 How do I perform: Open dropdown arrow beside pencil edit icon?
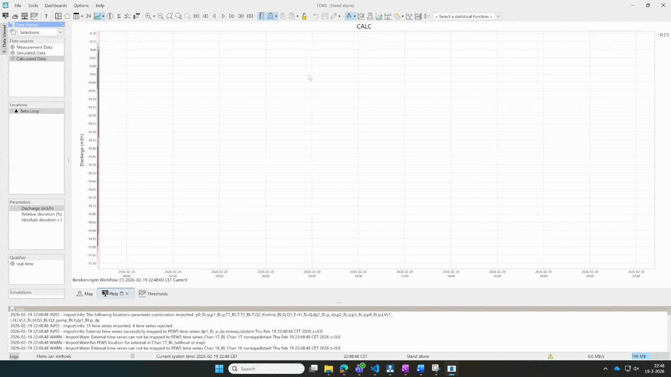pyautogui.click(x=339, y=16)
